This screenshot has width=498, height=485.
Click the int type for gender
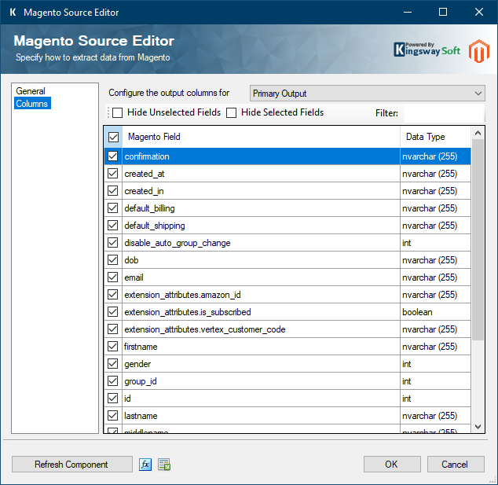435,364
